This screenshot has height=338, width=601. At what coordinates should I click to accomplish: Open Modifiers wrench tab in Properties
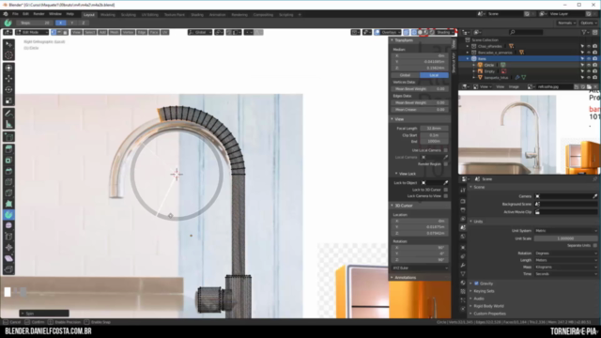[463, 265]
